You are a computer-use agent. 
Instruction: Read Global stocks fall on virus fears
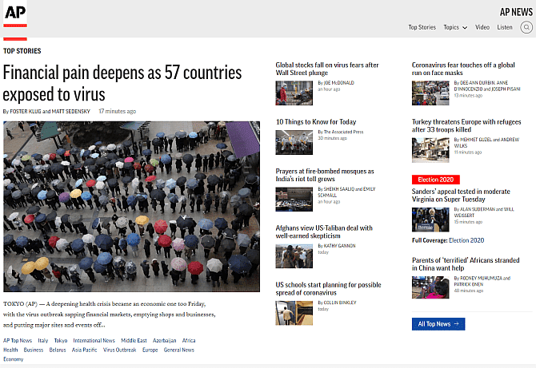327,69
